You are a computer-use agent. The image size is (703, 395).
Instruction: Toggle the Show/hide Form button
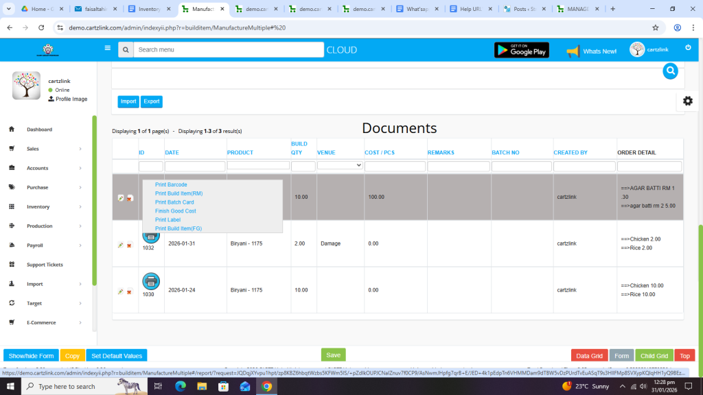coord(31,356)
